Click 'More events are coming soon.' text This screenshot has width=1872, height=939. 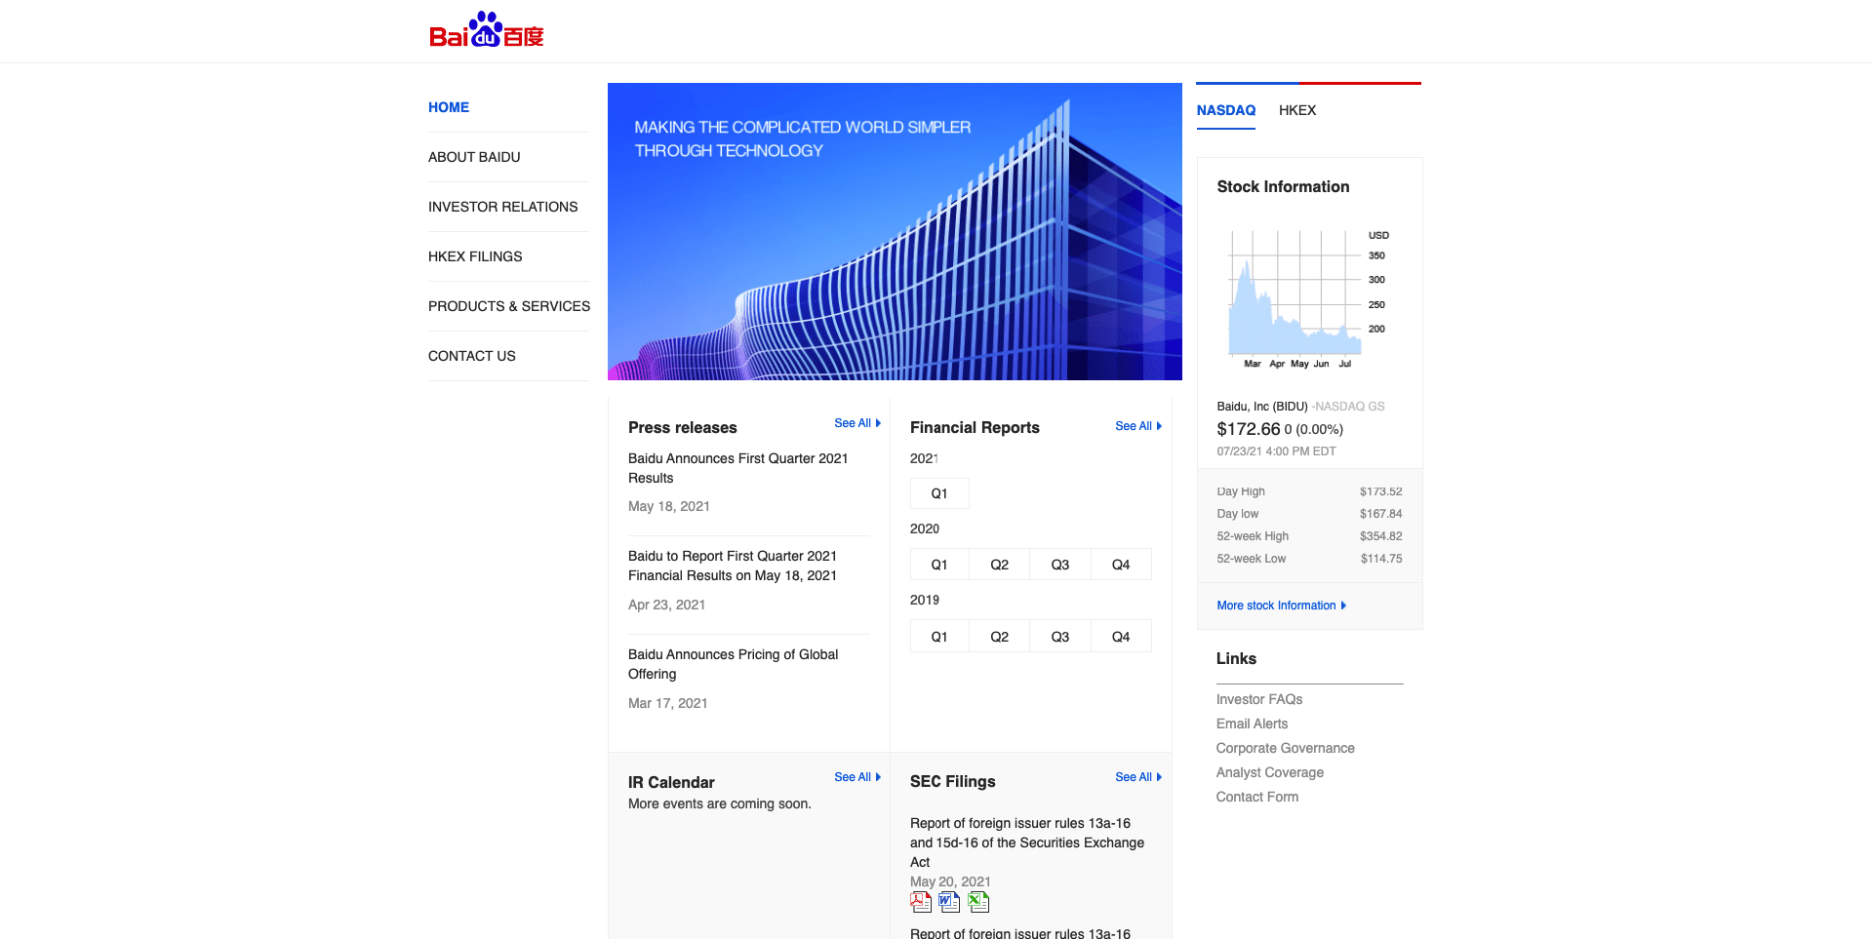coord(720,803)
